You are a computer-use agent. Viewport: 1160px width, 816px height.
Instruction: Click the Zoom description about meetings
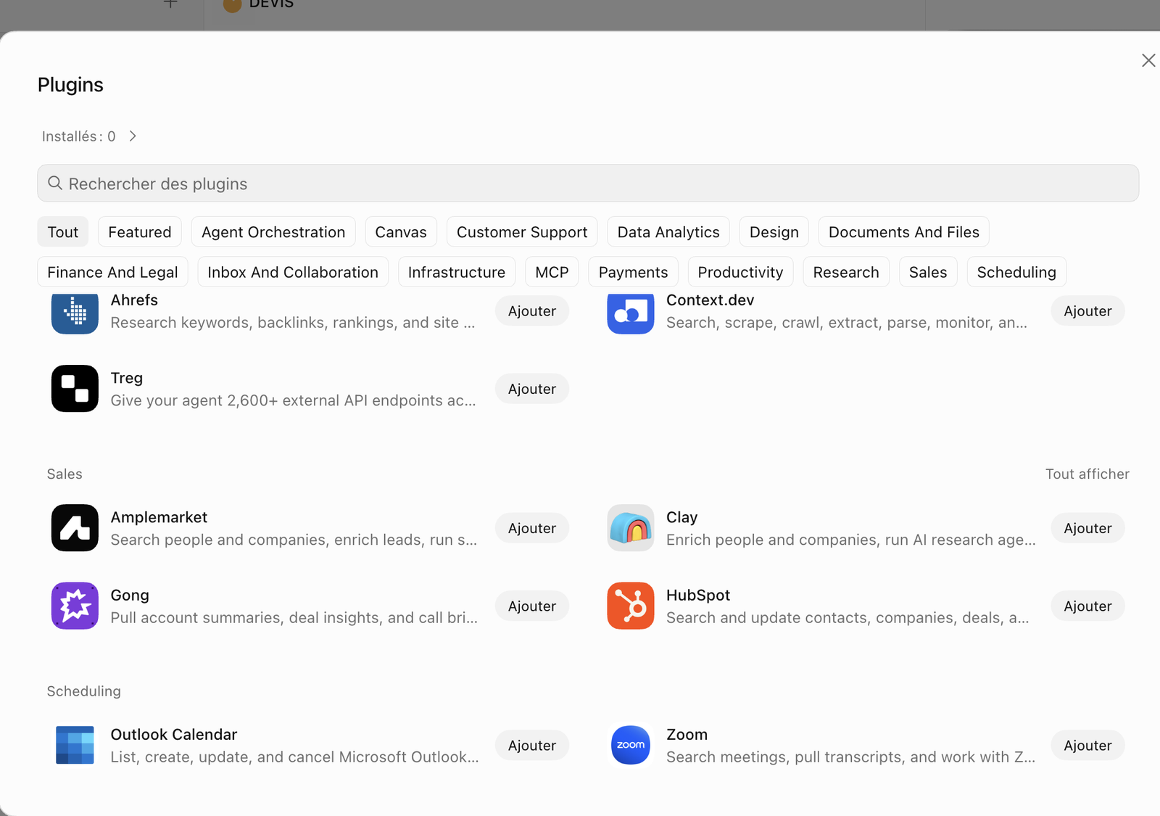(850, 757)
